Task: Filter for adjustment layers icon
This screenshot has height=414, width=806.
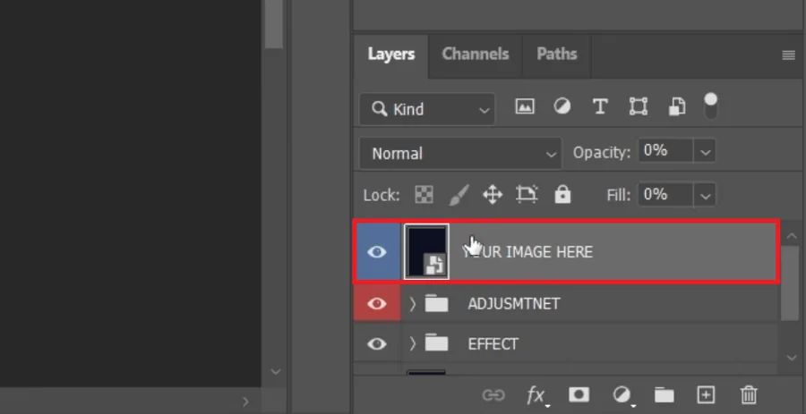Action: 562,106
